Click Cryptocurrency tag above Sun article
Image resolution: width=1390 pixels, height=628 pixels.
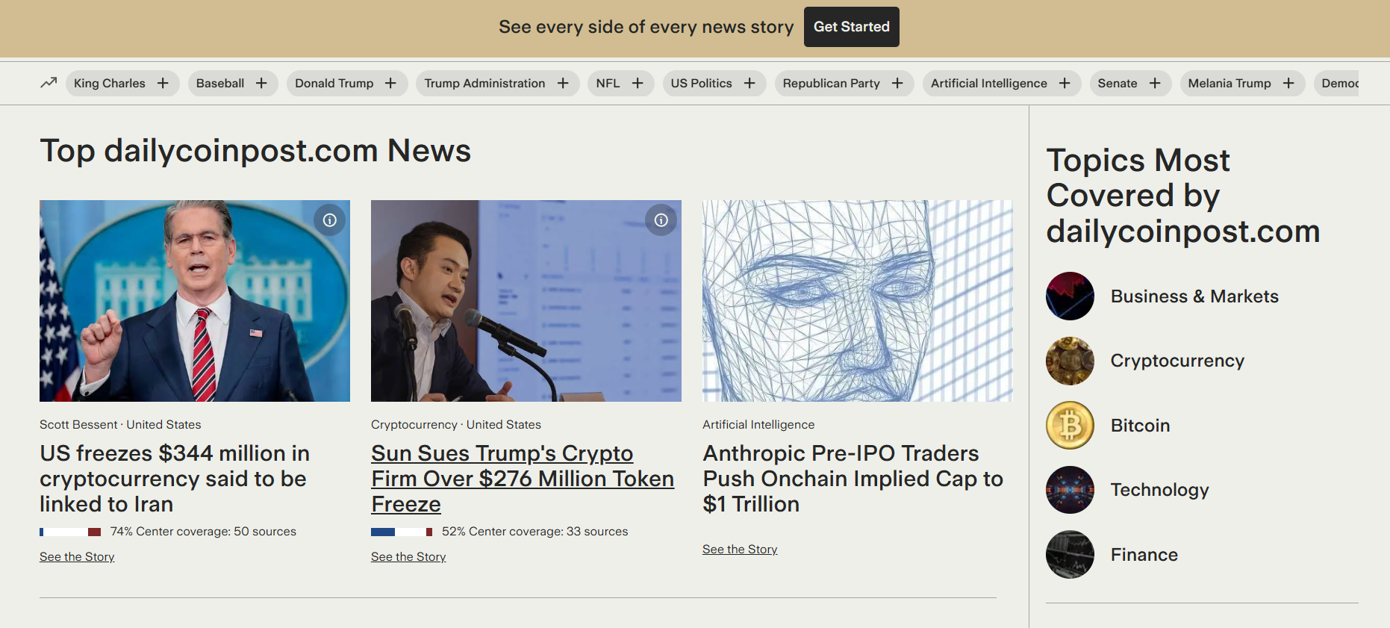[414, 424]
